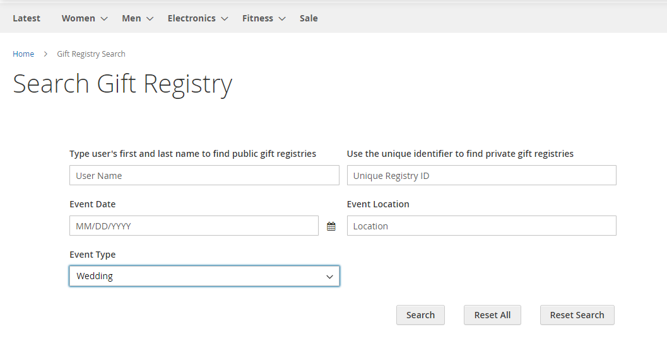Focus the User Name input field
Screen dimensions: 667x339
204,176
